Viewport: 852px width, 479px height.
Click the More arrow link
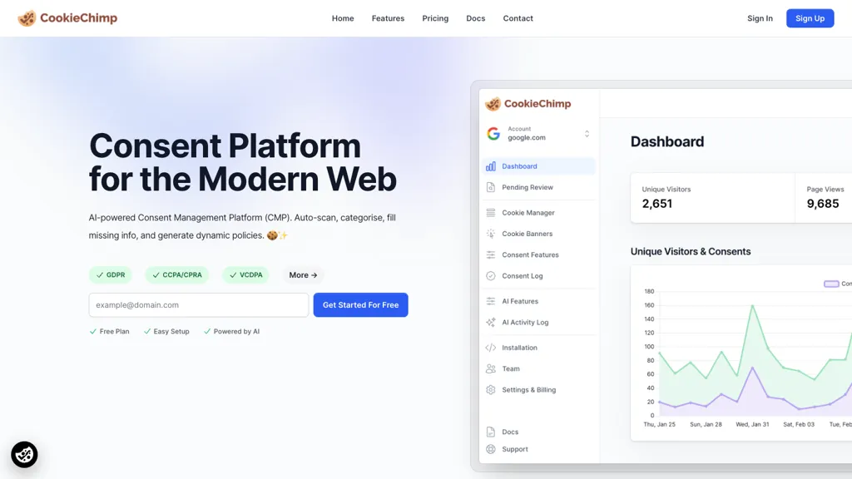pos(303,275)
